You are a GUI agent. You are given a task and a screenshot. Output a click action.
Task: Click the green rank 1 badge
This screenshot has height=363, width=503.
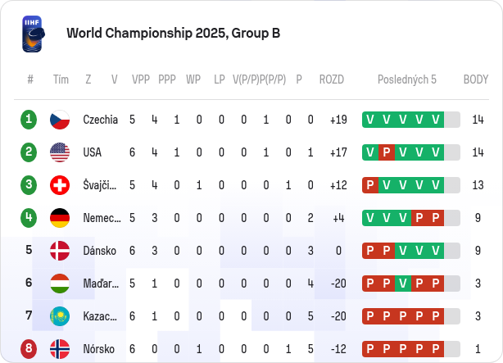29,120
